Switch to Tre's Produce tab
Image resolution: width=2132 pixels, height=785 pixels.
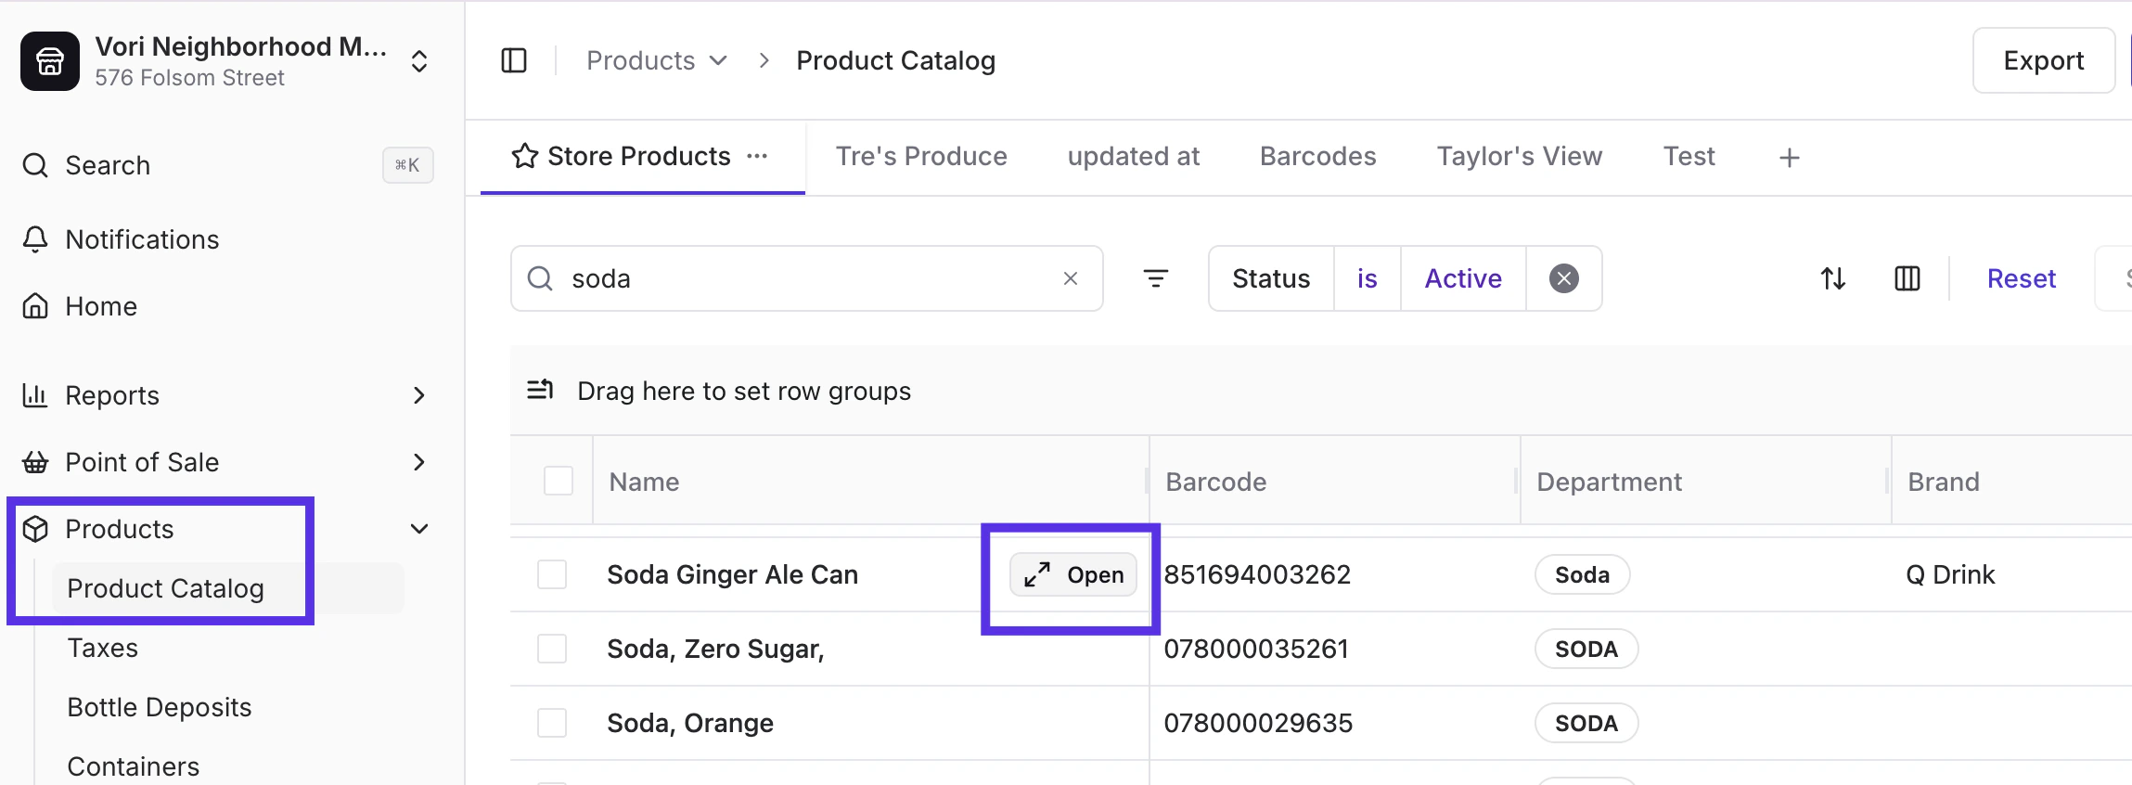(920, 156)
